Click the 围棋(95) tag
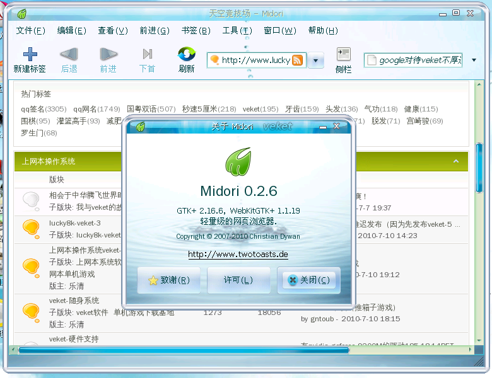492x378 pixels. click(x=35, y=121)
